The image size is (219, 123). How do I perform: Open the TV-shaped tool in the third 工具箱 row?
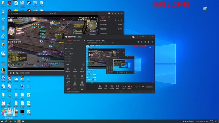tap(75, 83)
